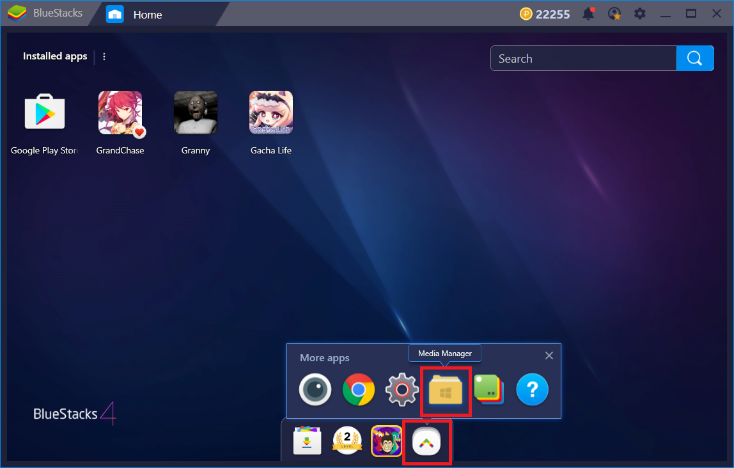Click the Gacha Life label text
Viewport: 734px width, 468px height.
tap(271, 150)
